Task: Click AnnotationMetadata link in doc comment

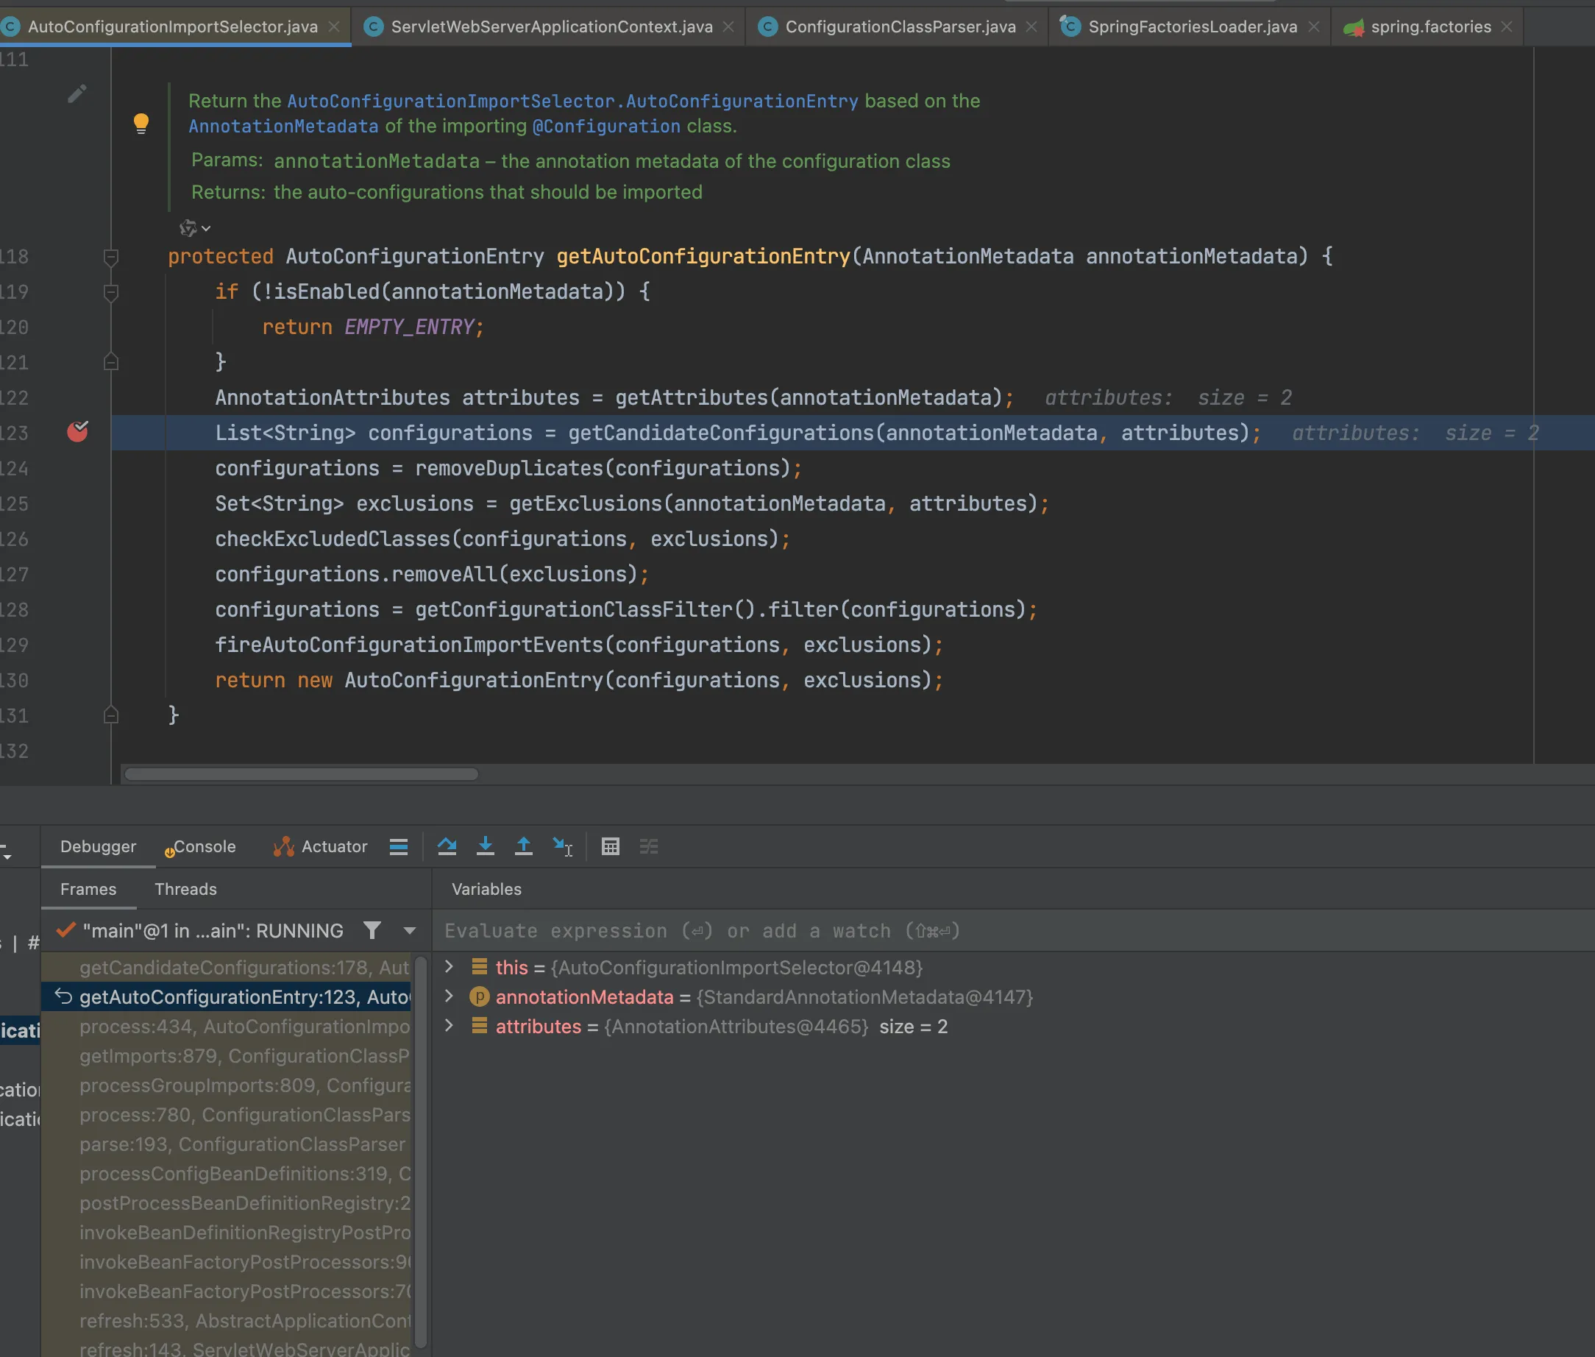Action: [283, 126]
